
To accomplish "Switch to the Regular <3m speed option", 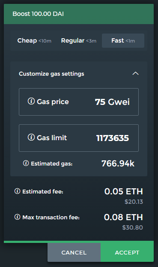I will point(79,41).
